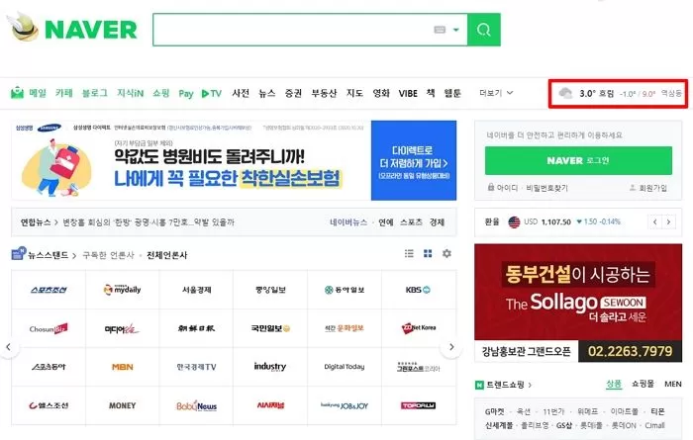Open the ZDNet Korea publisher tile

click(418, 328)
